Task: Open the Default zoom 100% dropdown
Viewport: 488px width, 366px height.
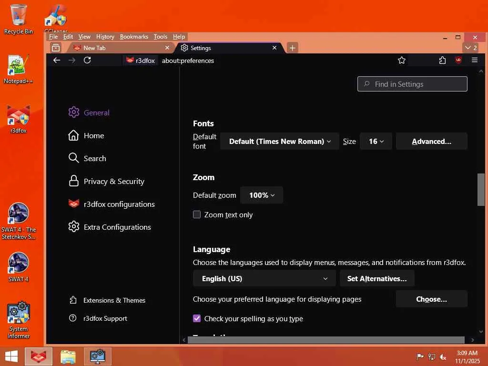Action: (x=262, y=195)
